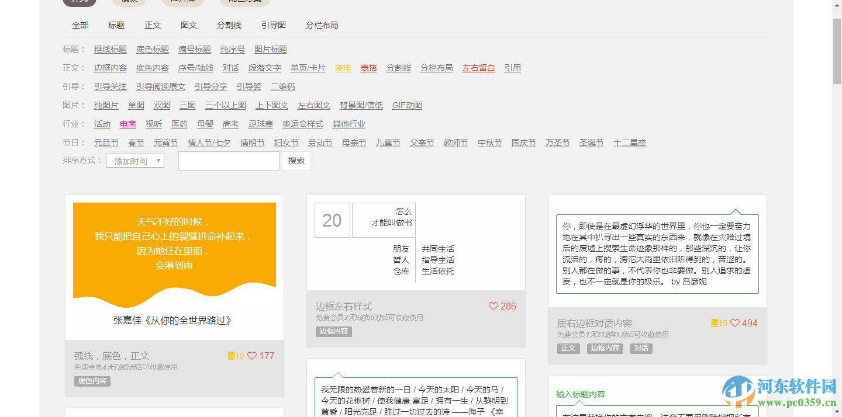Switch to the 分割线 tab
This screenshot has width=842, height=417.
coord(231,25)
